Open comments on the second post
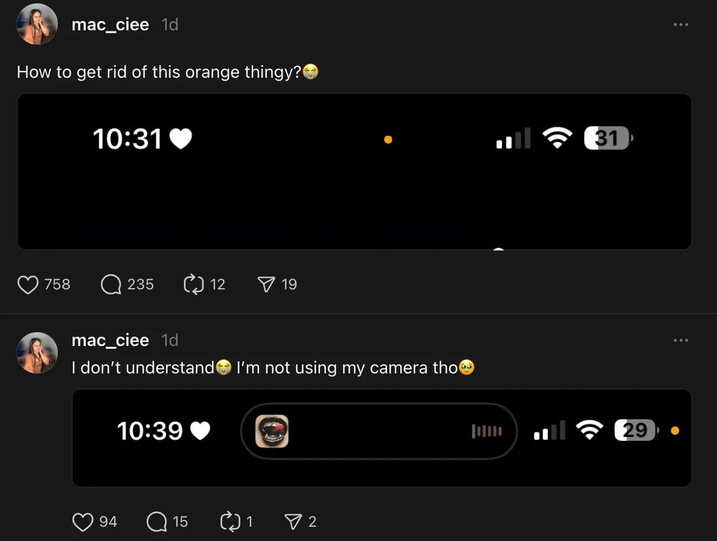The width and height of the screenshot is (717, 541). coord(157,522)
